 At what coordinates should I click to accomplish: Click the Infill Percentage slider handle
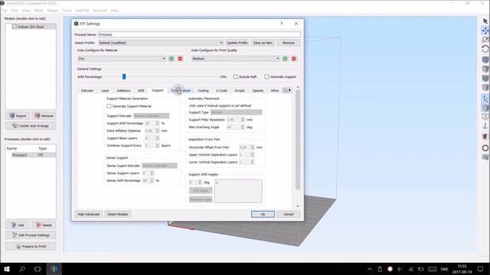click(124, 76)
